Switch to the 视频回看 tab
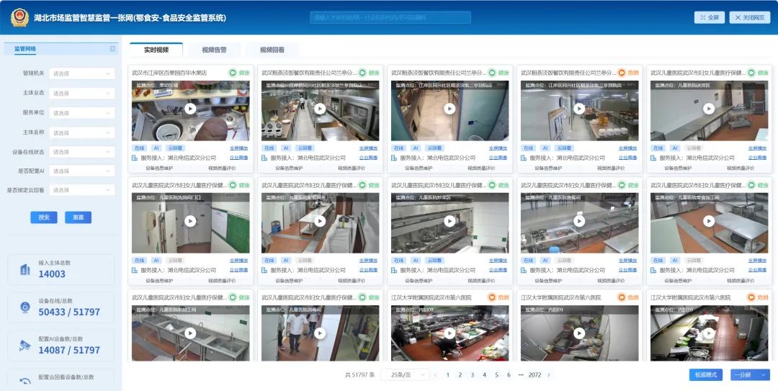778x391 pixels. (272, 50)
